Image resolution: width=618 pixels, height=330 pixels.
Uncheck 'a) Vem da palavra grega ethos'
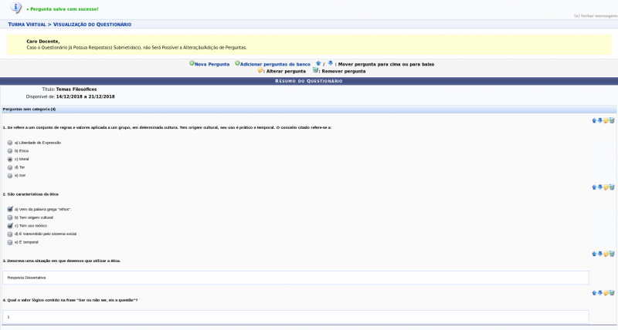click(10, 209)
